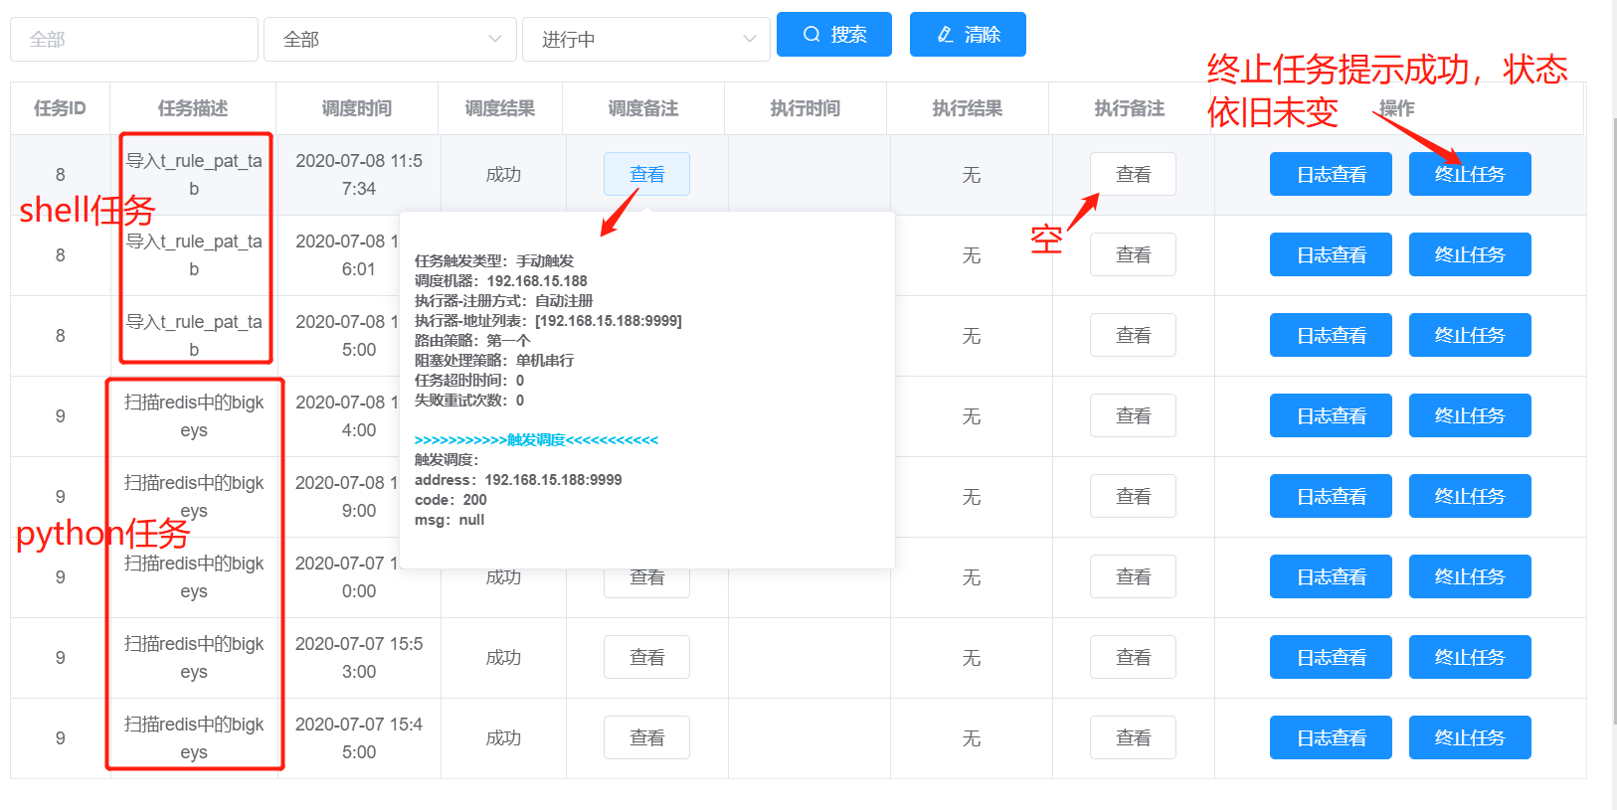Click 终止任务 for the 2020-07-07 15:53:00 row
The width and height of the screenshot is (1617, 810).
point(1470,657)
